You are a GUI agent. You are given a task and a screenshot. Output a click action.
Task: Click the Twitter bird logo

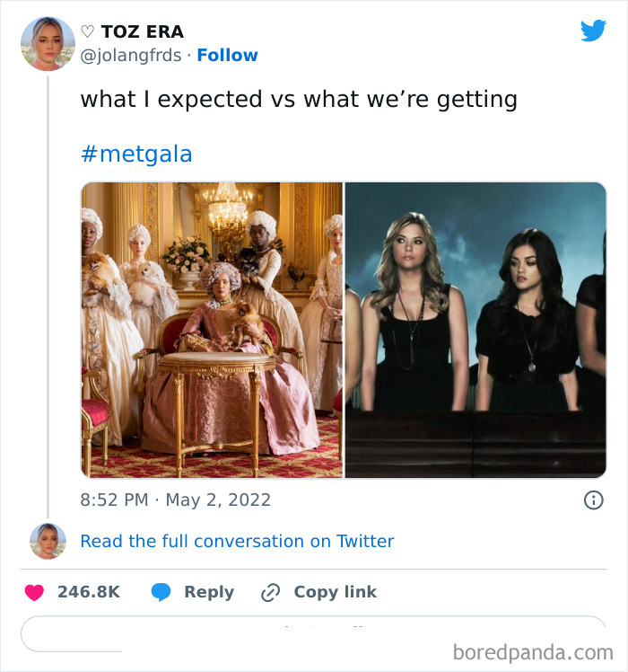click(593, 31)
